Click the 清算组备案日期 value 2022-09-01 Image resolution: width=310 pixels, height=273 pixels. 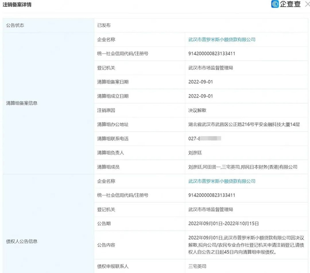pos(201,82)
